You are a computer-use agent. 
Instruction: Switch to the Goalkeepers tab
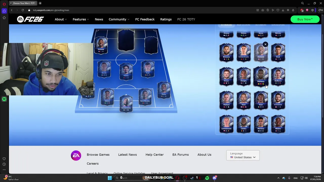click(x=278, y=25)
